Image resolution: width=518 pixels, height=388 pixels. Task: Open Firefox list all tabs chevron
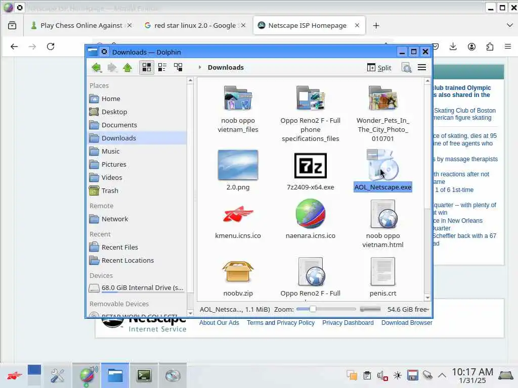[509, 25]
